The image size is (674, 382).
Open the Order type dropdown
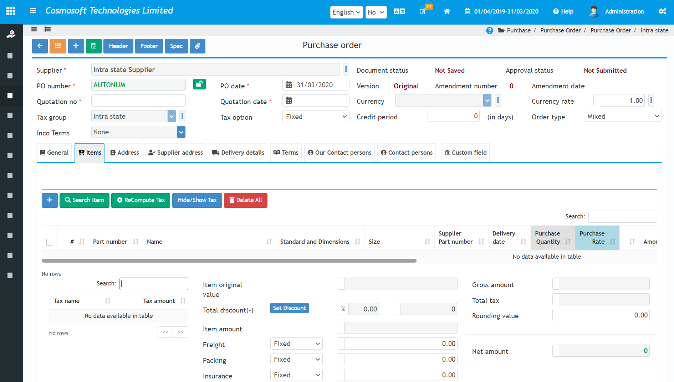(622, 116)
